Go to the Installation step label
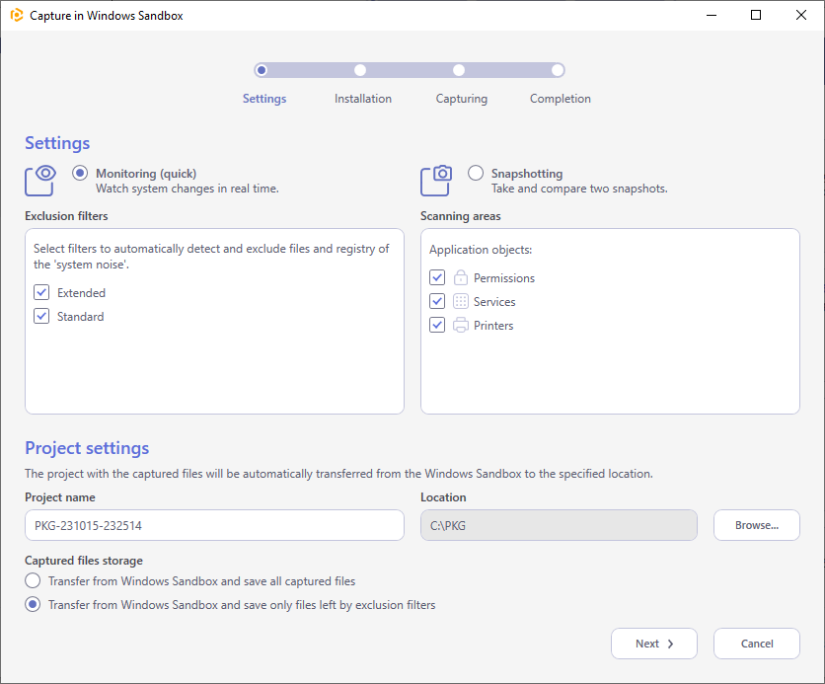The height and width of the screenshot is (684, 825). 363,99
